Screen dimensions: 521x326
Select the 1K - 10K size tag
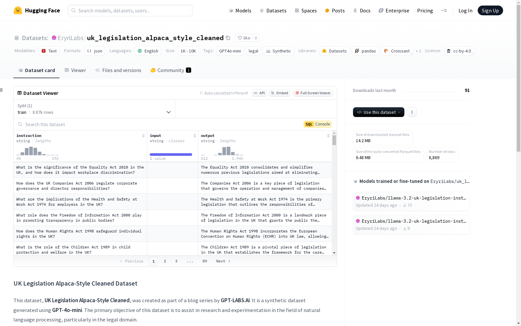(188, 51)
